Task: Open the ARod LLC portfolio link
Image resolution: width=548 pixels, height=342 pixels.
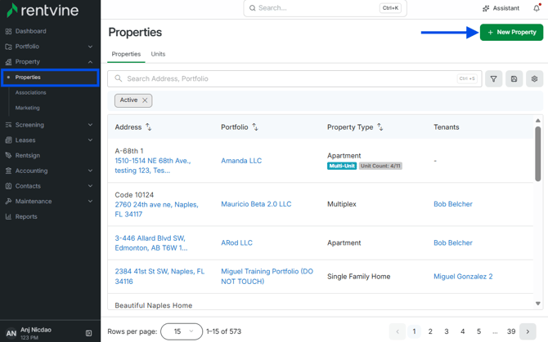Action: coord(236,242)
